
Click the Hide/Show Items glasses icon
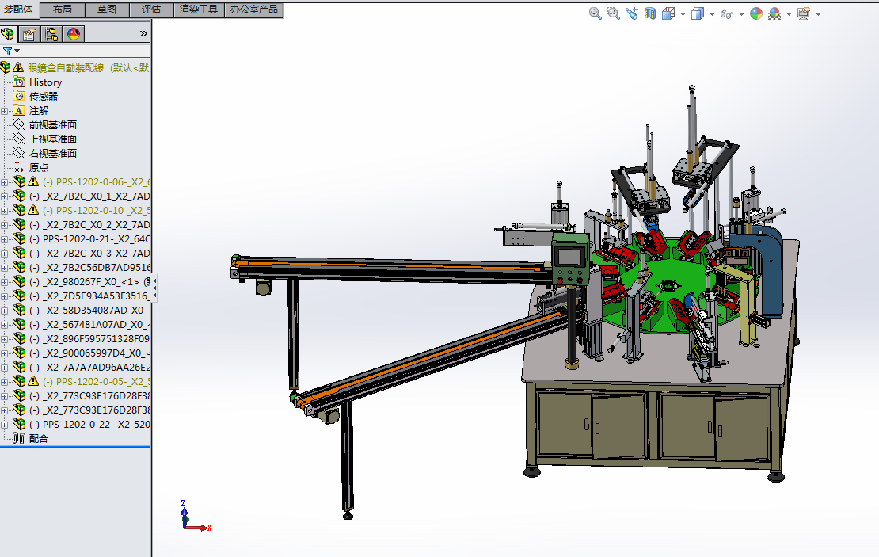tap(726, 13)
